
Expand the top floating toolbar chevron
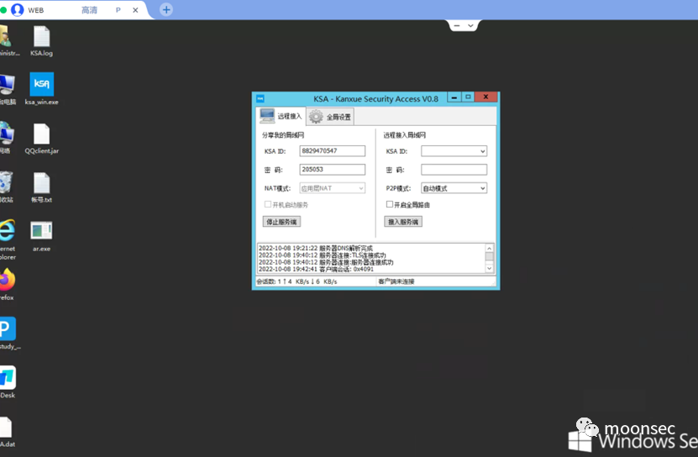tap(470, 26)
